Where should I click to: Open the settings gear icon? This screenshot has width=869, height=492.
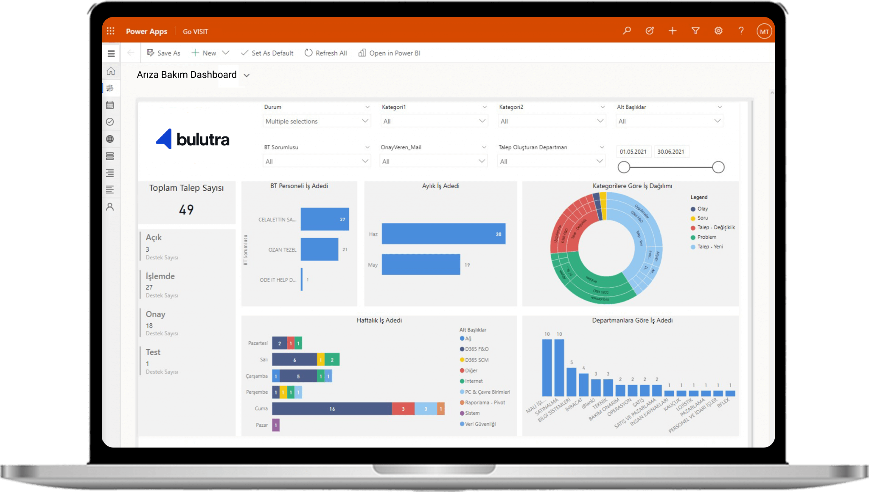(718, 31)
